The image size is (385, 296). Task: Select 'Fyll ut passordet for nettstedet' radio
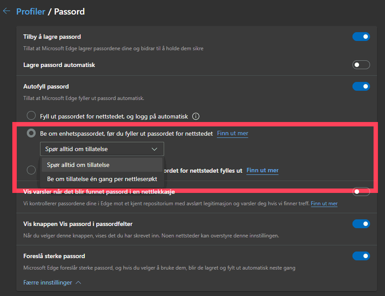tap(31, 116)
